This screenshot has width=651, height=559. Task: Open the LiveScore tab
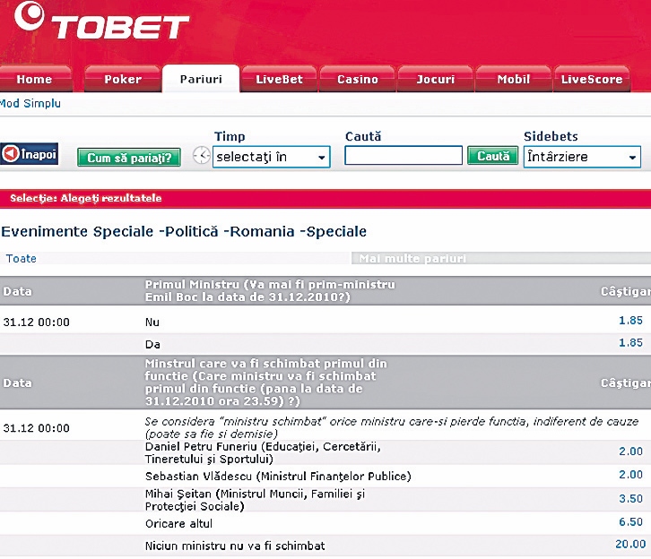[592, 80]
